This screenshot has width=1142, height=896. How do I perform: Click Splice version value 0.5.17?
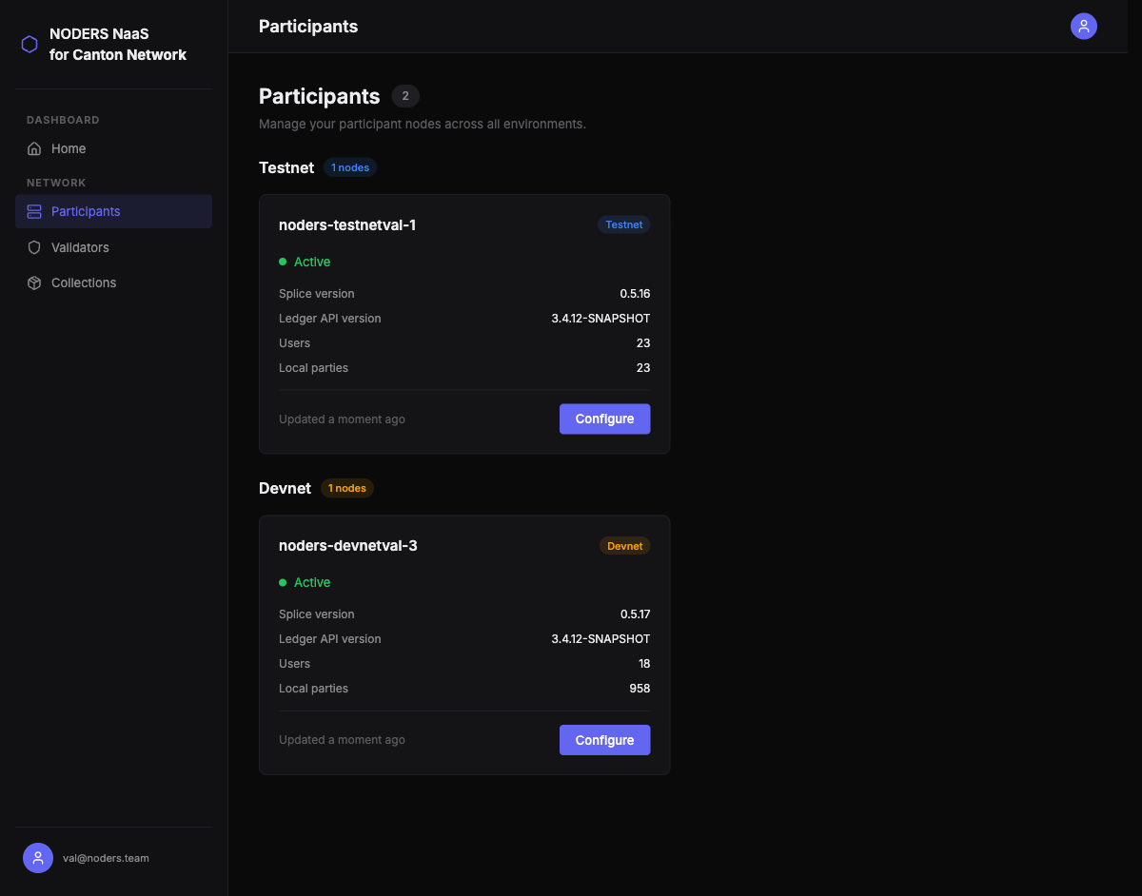point(635,614)
